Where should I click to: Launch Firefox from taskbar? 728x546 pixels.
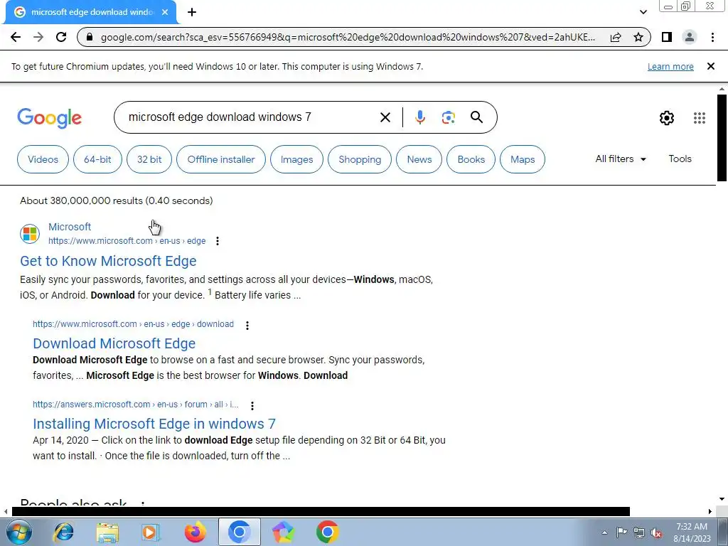[196, 532]
